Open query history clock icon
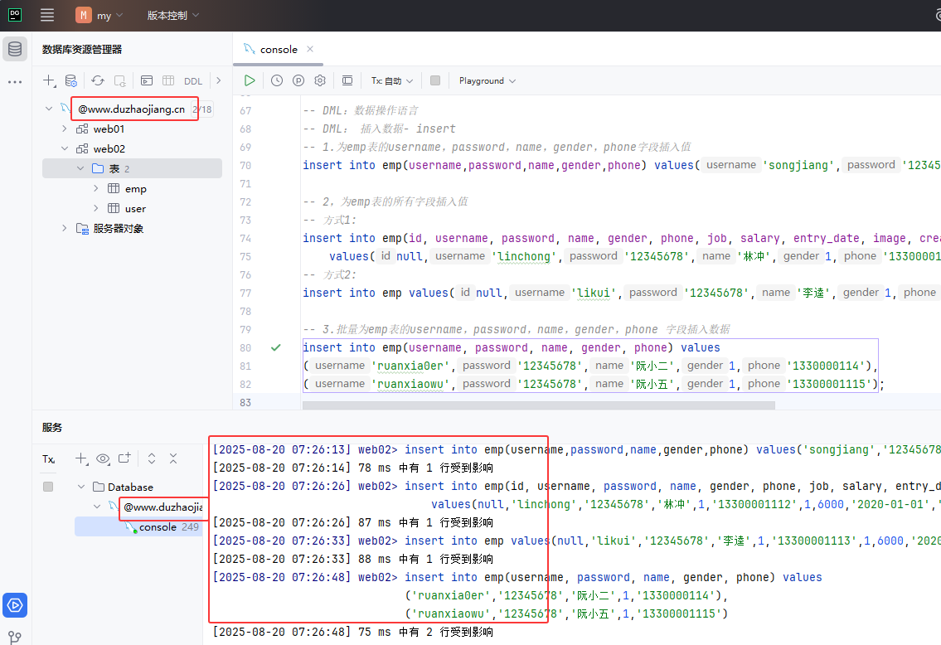This screenshot has height=645, width=941. coord(277,80)
